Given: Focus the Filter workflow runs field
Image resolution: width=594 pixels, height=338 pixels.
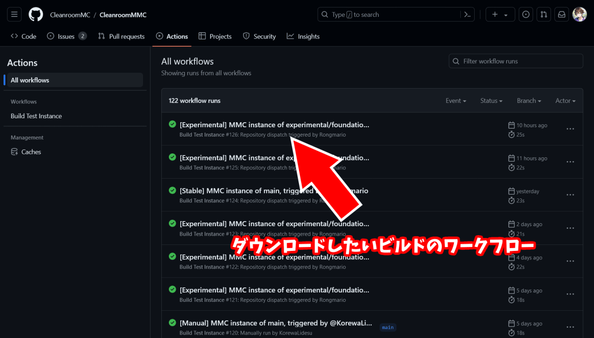Looking at the screenshot, I should coord(516,61).
